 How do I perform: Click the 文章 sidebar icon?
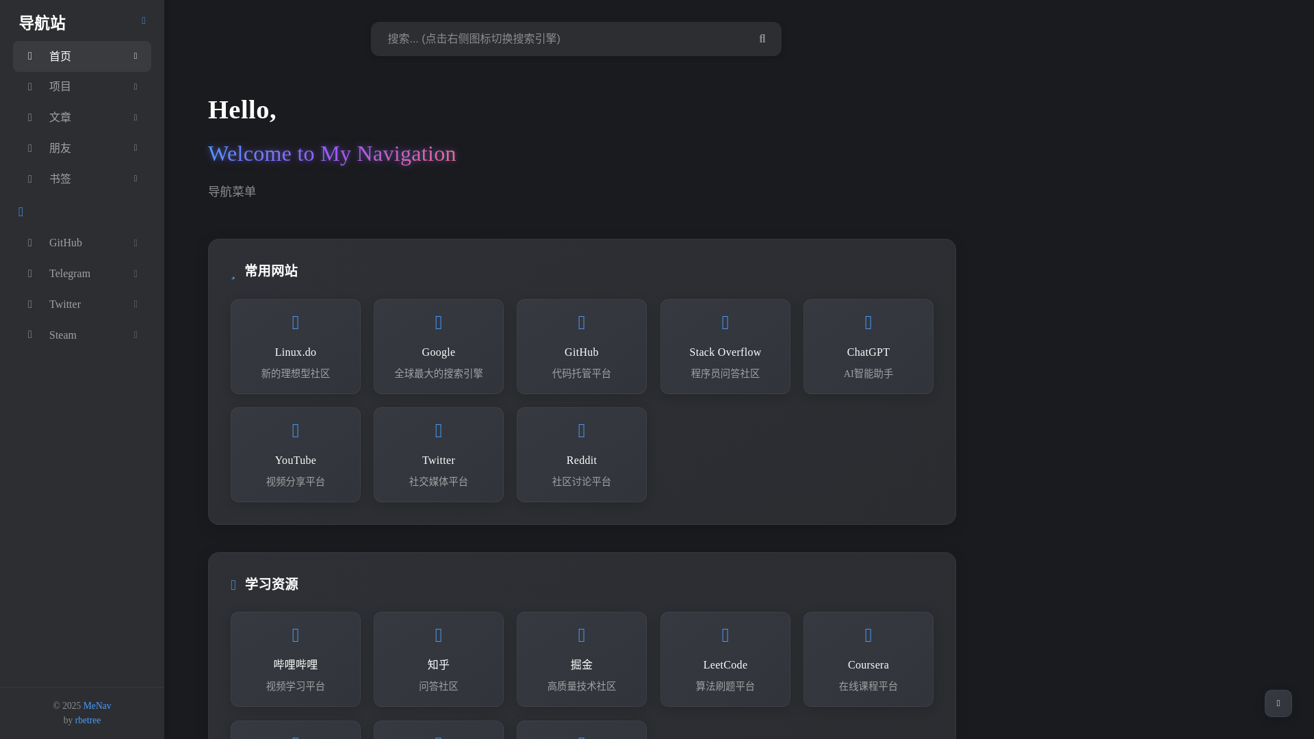click(29, 118)
